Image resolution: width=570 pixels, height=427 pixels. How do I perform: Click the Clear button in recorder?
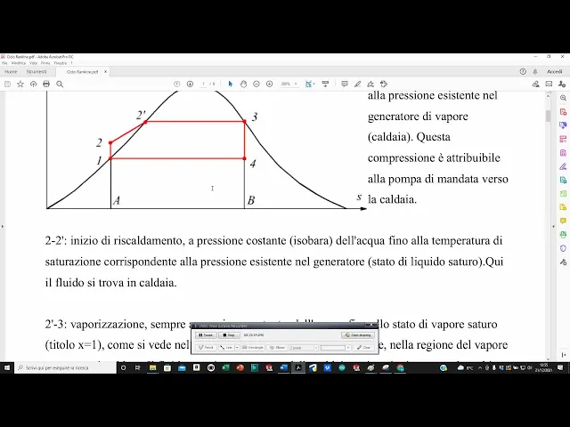click(363, 348)
